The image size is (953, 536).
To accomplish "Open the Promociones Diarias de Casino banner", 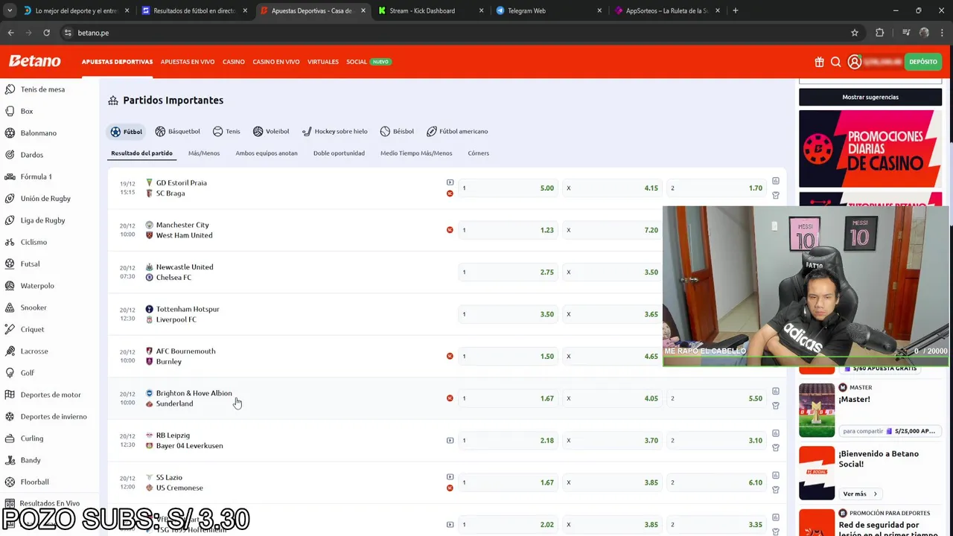I will coord(870,149).
